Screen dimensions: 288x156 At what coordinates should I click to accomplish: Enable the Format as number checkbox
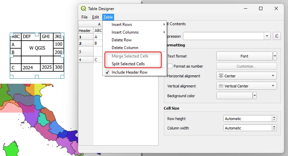click(170, 66)
